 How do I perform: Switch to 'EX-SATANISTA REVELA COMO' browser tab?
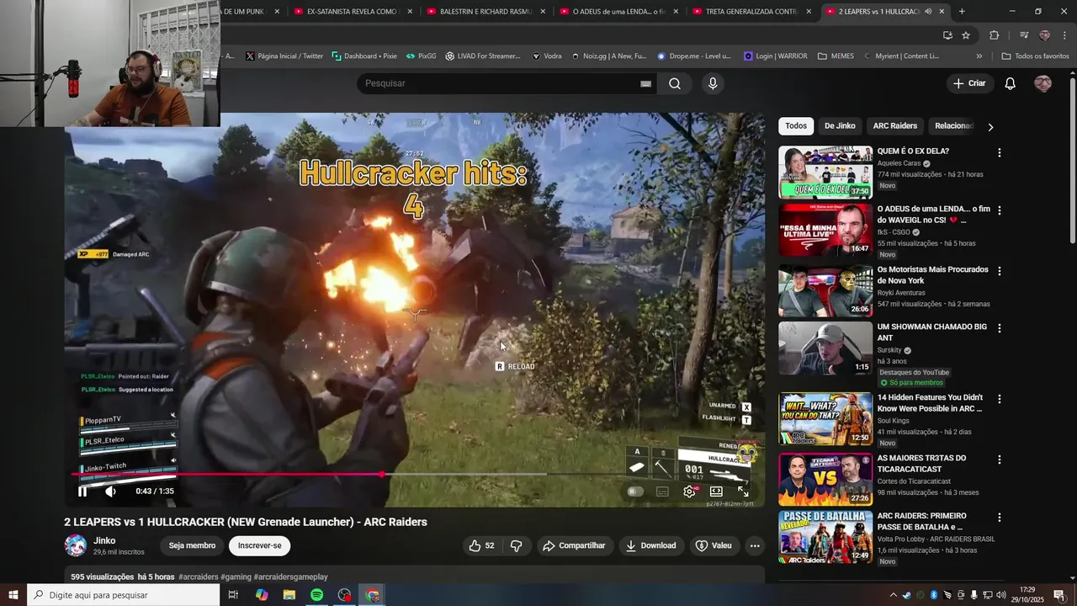[352, 12]
